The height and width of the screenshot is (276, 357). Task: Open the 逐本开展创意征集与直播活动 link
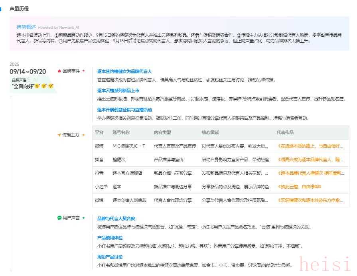pyautogui.click(x=124, y=110)
